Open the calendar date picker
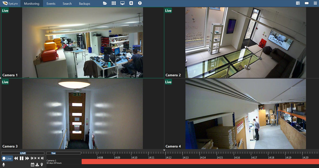319x168 pixels. pyautogui.click(x=33, y=165)
